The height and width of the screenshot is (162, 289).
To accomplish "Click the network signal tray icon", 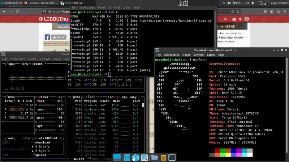I will tap(223, 3).
